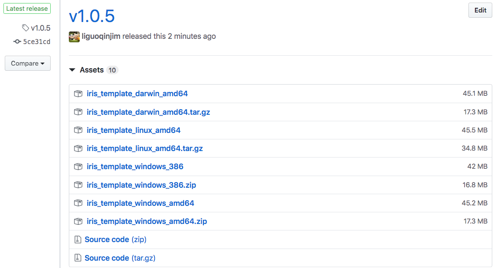Click the package icon beside iris_template_darwin_amd64
The image size is (494, 268).
pyautogui.click(x=78, y=94)
